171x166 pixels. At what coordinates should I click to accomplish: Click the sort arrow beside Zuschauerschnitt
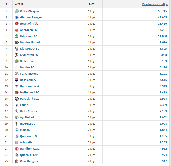click(167, 4)
